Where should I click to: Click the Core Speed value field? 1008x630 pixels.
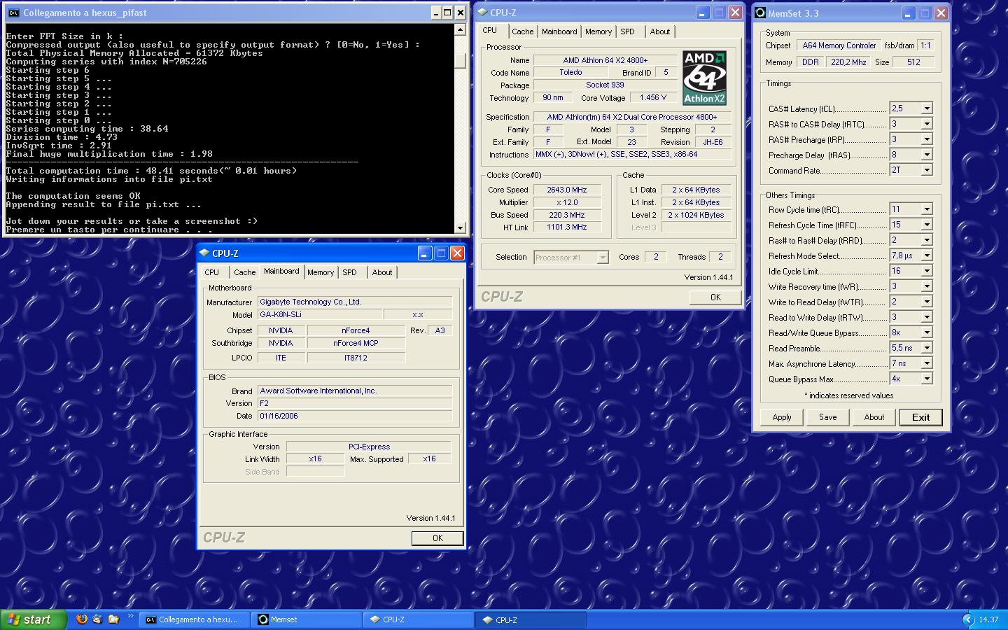click(567, 190)
